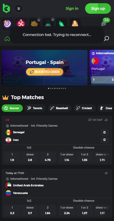Viewport: 114px width, 221px height.
Task: Open the green dollar tag icon
Action: tap(62, 24)
